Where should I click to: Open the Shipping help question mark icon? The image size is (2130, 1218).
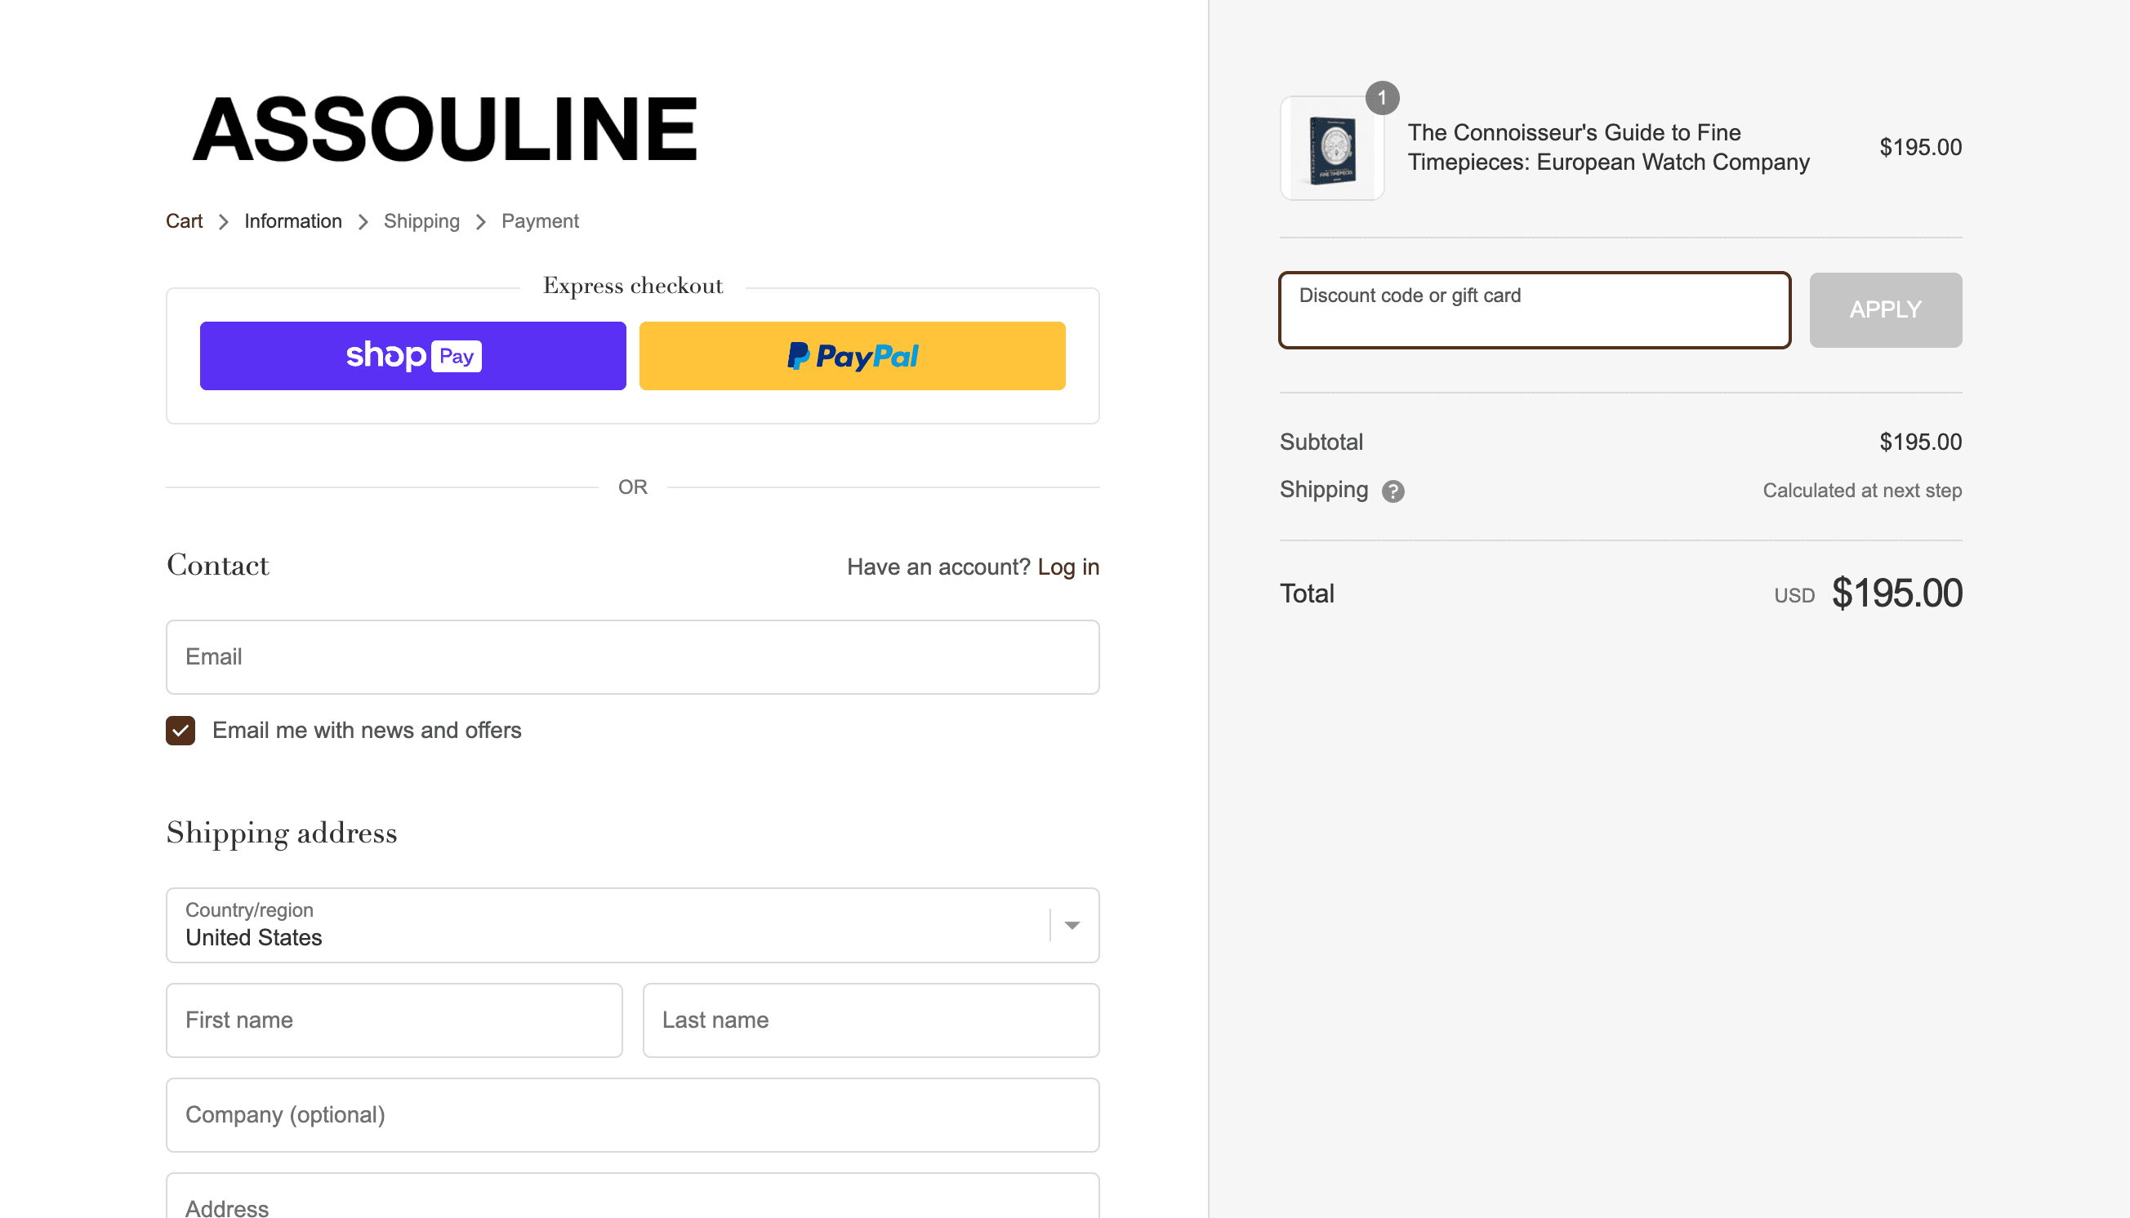[x=1393, y=491]
